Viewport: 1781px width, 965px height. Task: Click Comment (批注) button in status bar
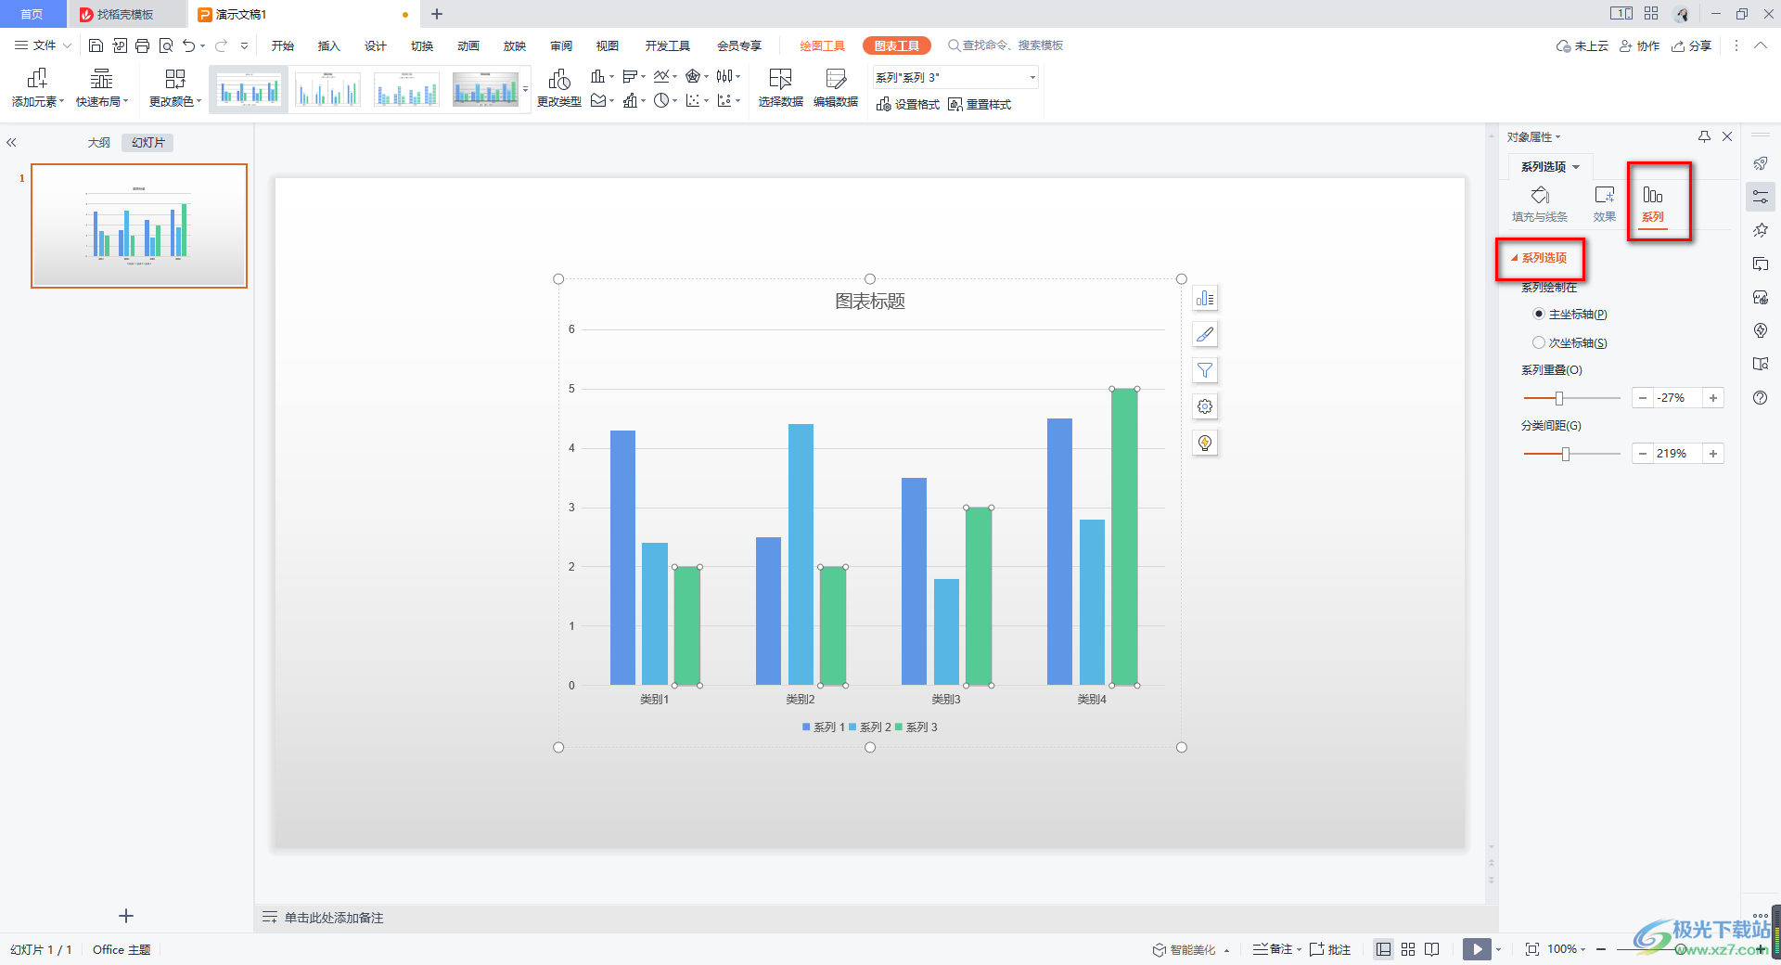[x=1330, y=949]
